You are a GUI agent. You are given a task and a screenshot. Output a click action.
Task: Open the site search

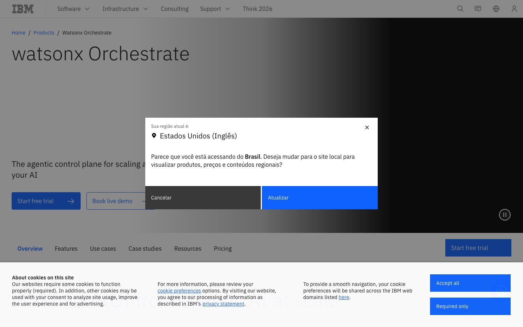pos(461,9)
